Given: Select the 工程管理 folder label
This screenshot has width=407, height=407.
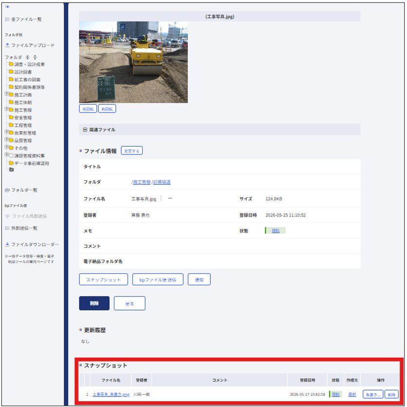Looking at the screenshot, I should (23, 125).
